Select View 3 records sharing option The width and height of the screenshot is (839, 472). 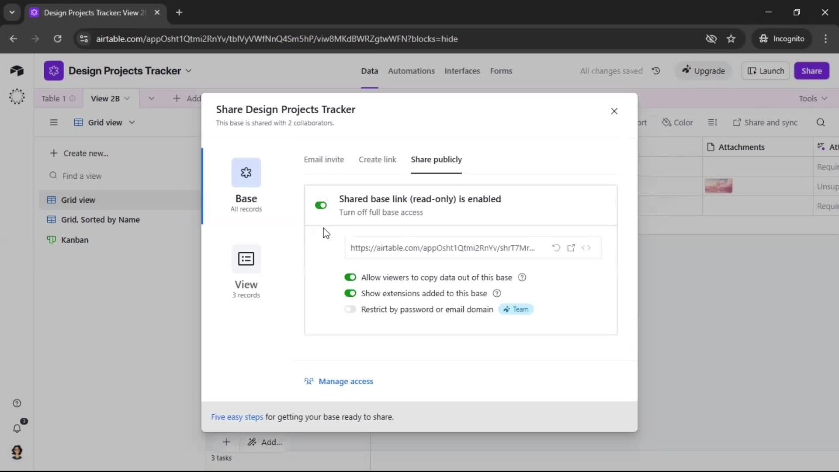(x=246, y=271)
